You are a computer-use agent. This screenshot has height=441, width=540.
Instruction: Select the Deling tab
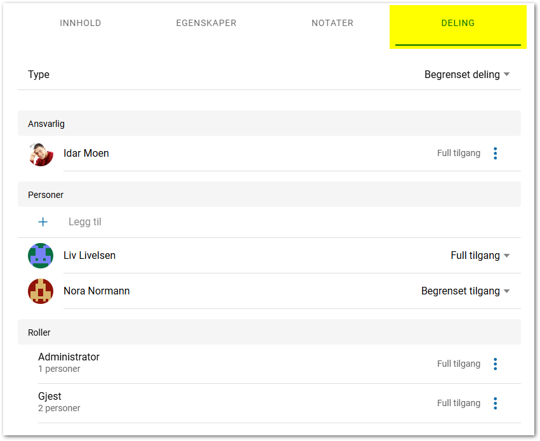[x=458, y=23]
